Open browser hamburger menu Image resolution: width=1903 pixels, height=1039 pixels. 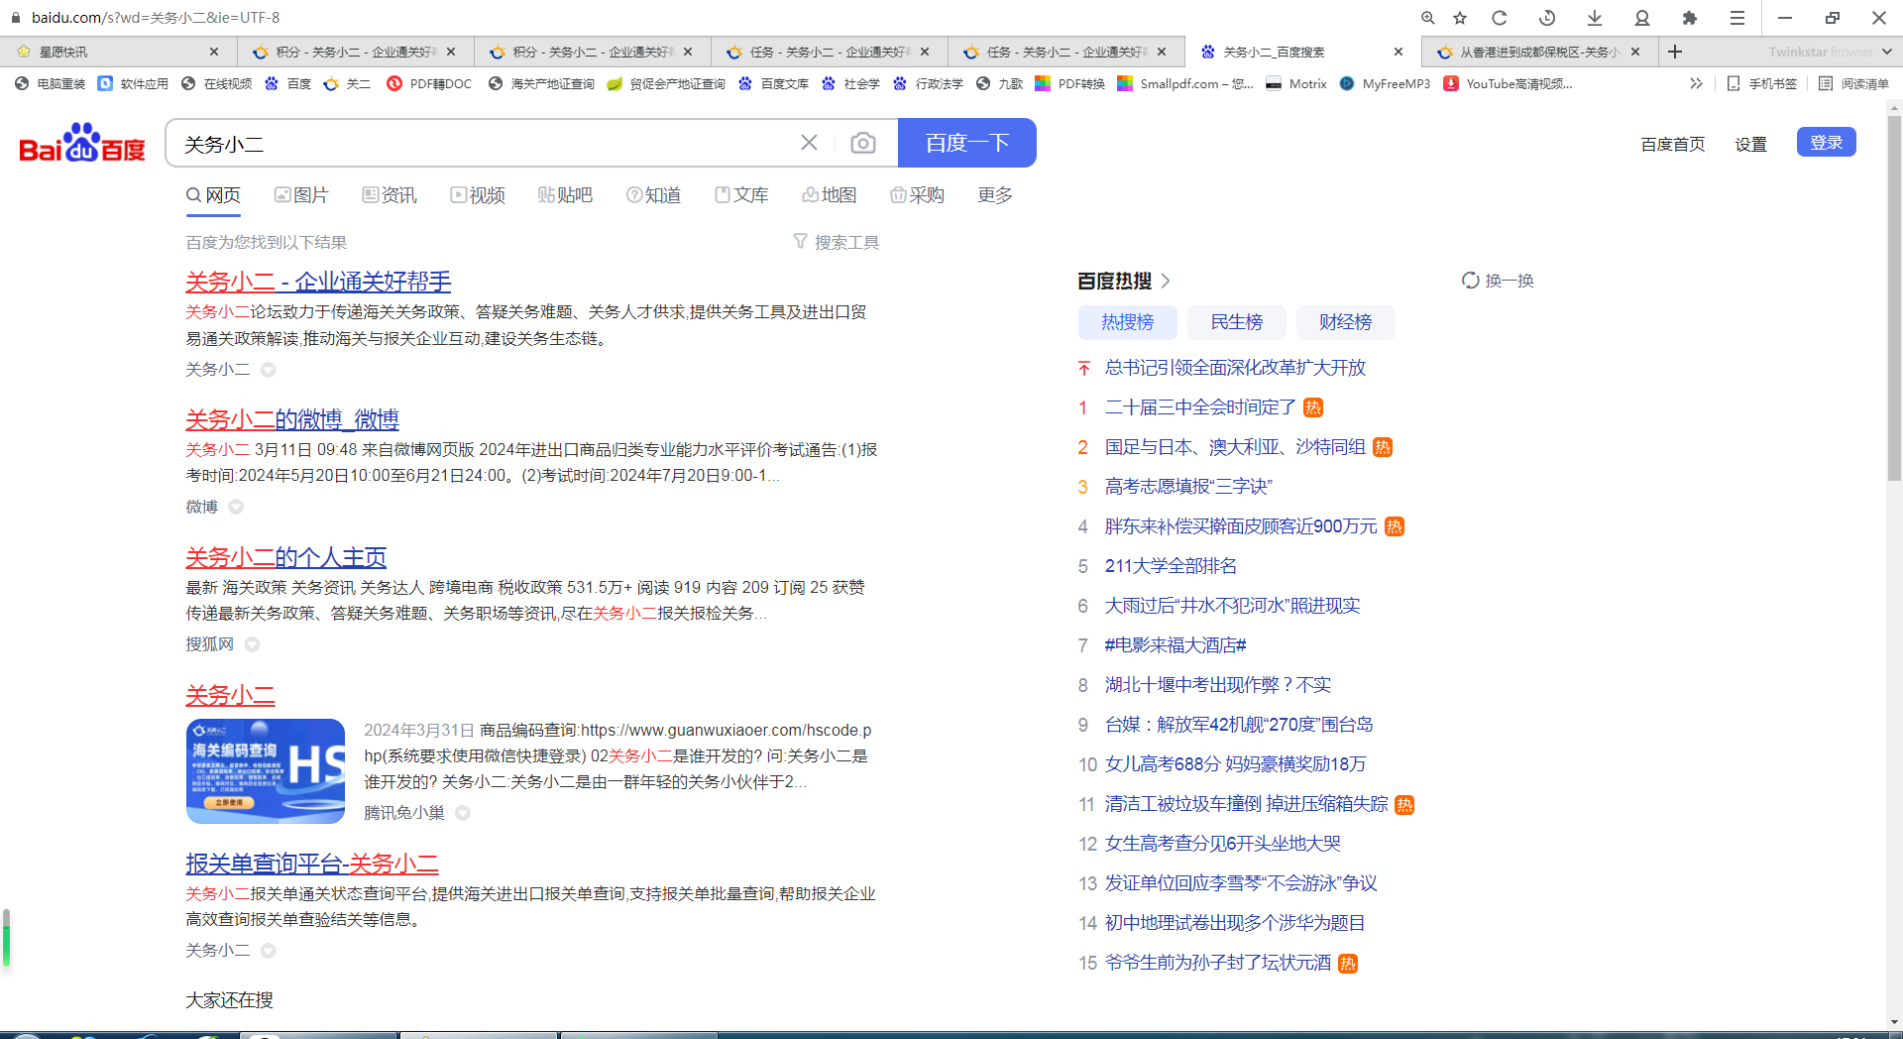[1737, 18]
